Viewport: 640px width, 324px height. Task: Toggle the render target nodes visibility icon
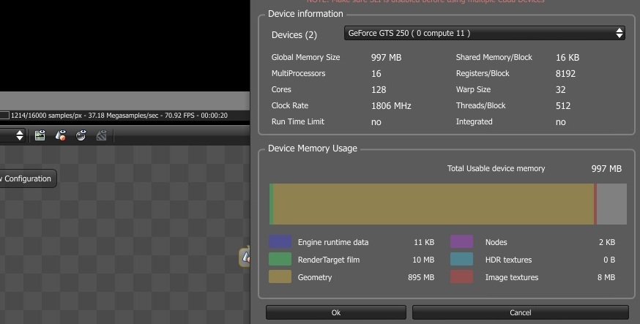tap(40, 135)
